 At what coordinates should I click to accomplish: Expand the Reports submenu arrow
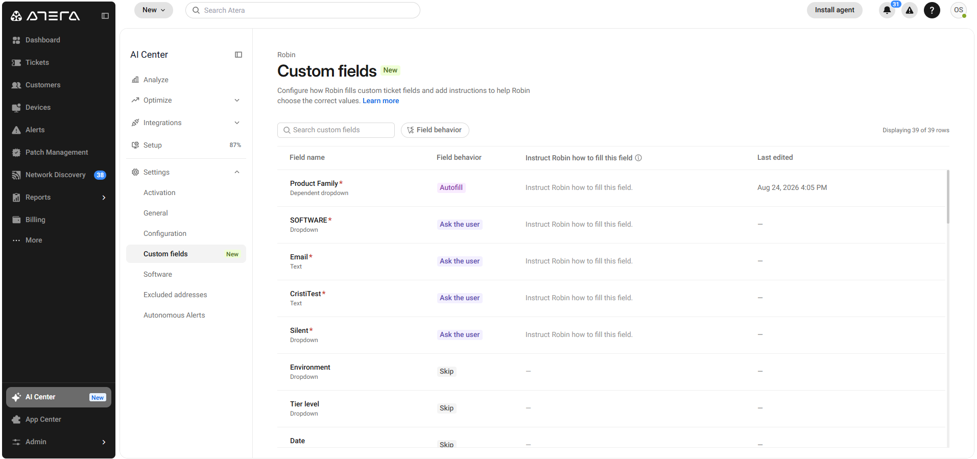(x=104, y=198)
